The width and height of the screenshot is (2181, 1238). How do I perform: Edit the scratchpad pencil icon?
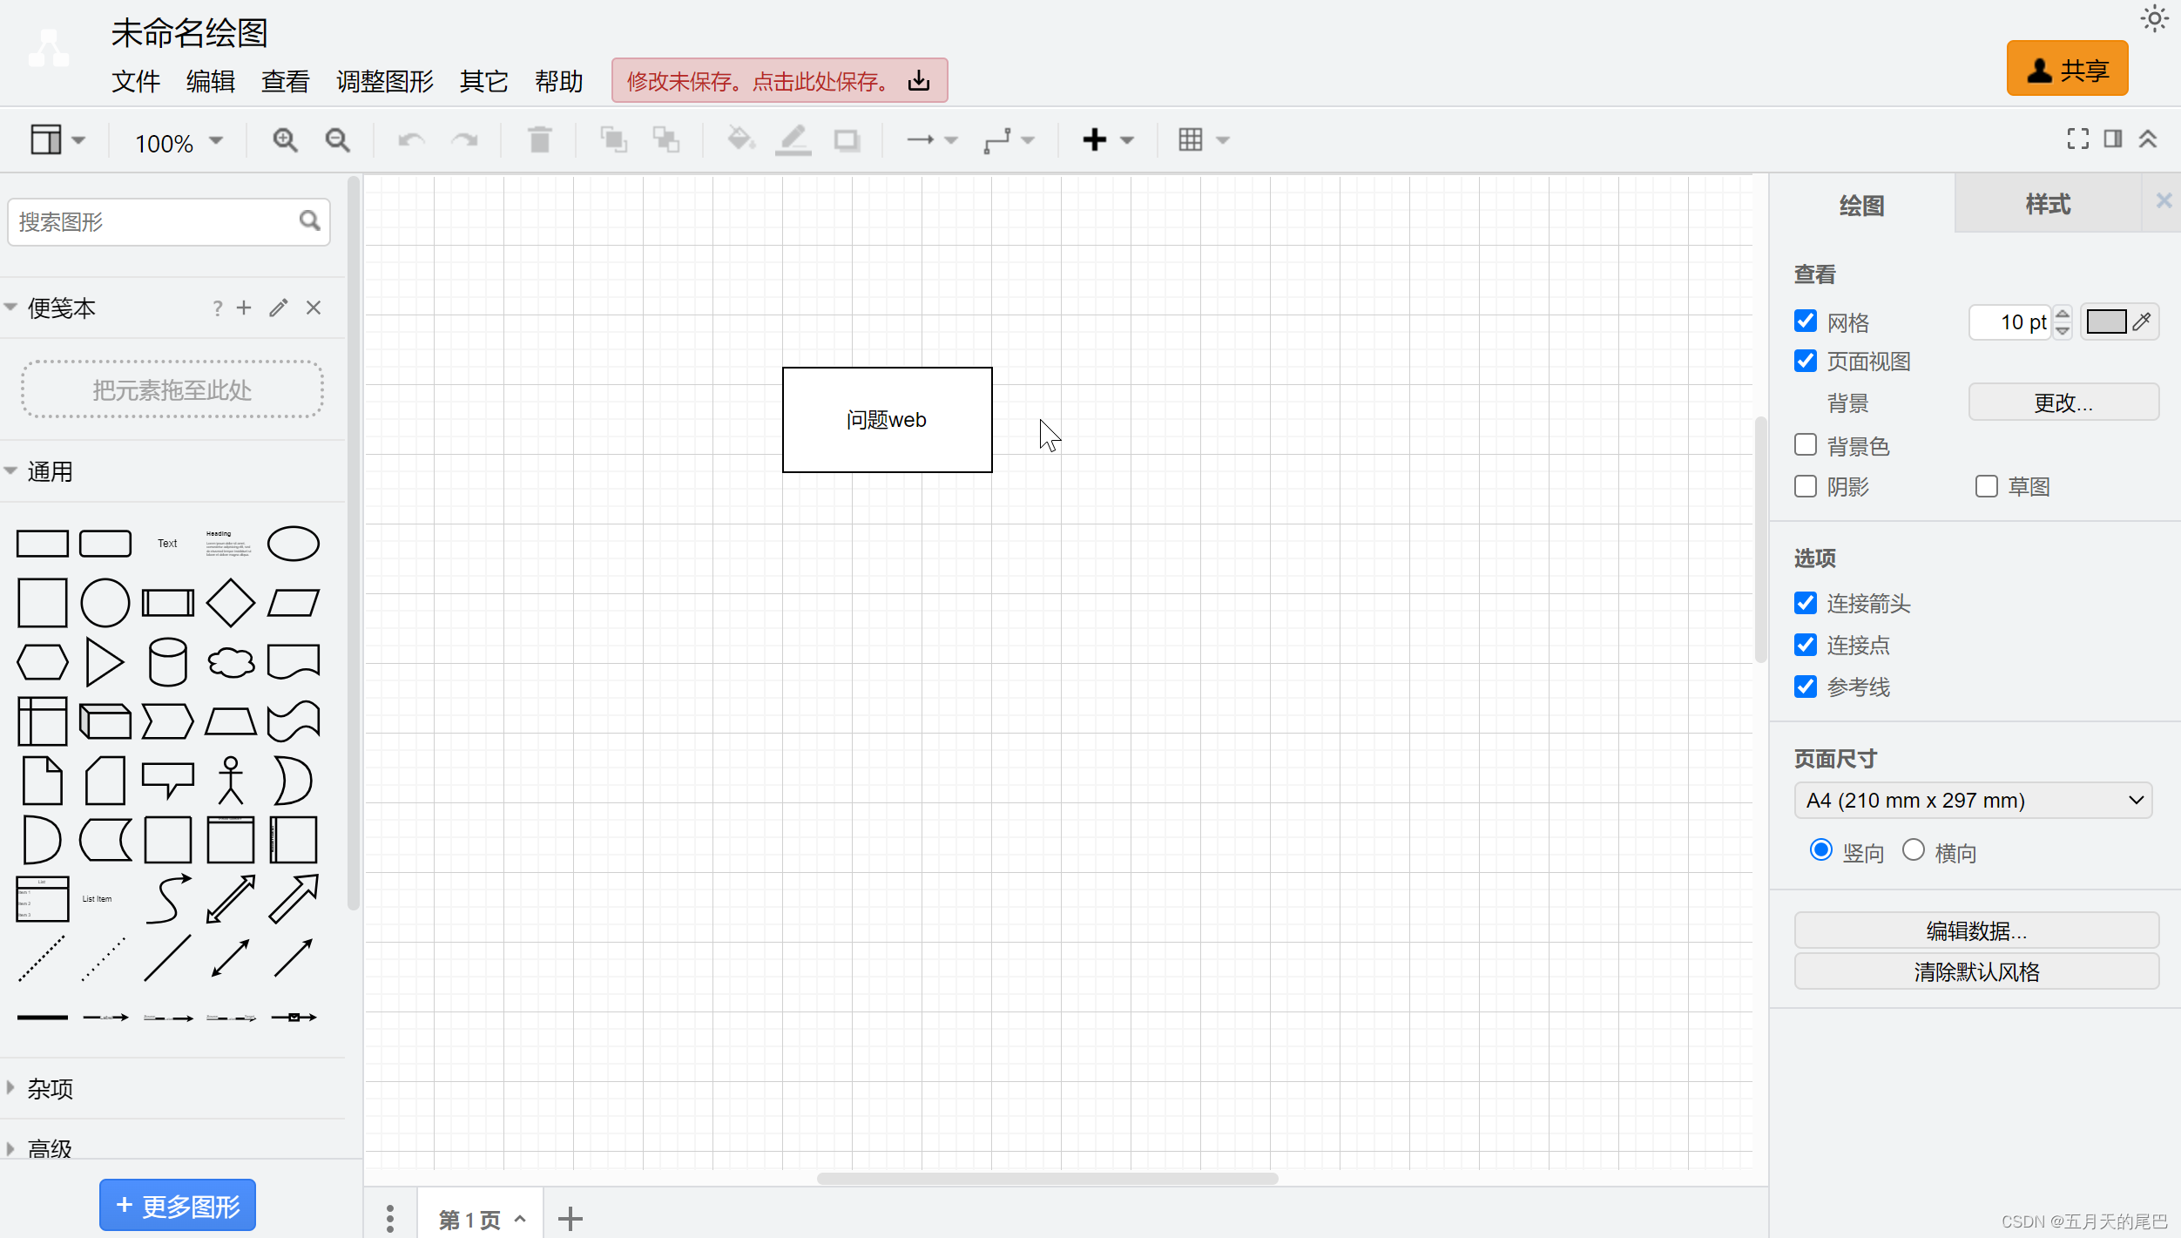279,308
